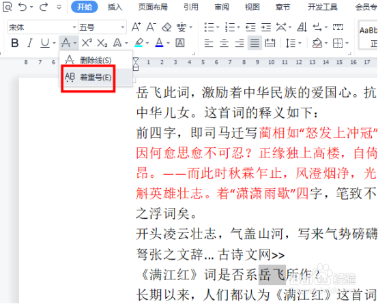Align text right
This screenshot has height=304, width=378.
pyautogui.click(x=239, y=44)
